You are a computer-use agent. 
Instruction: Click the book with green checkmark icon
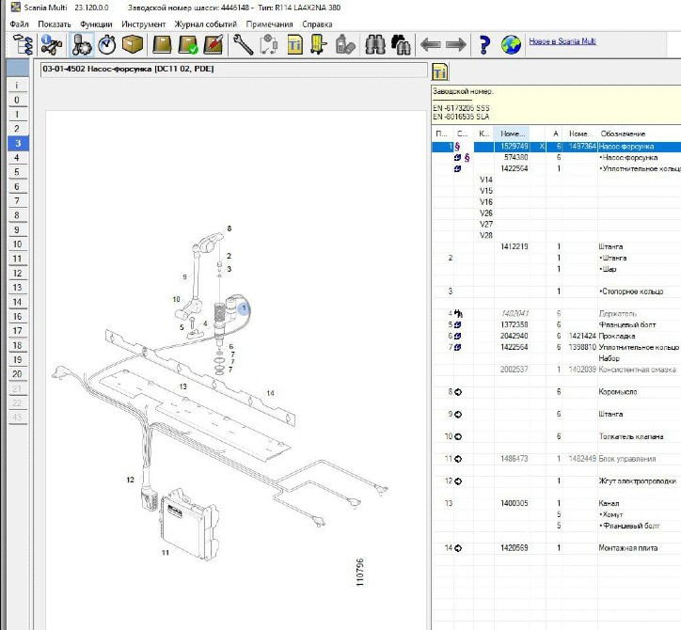pyautogui.click(x=188, y=44)
